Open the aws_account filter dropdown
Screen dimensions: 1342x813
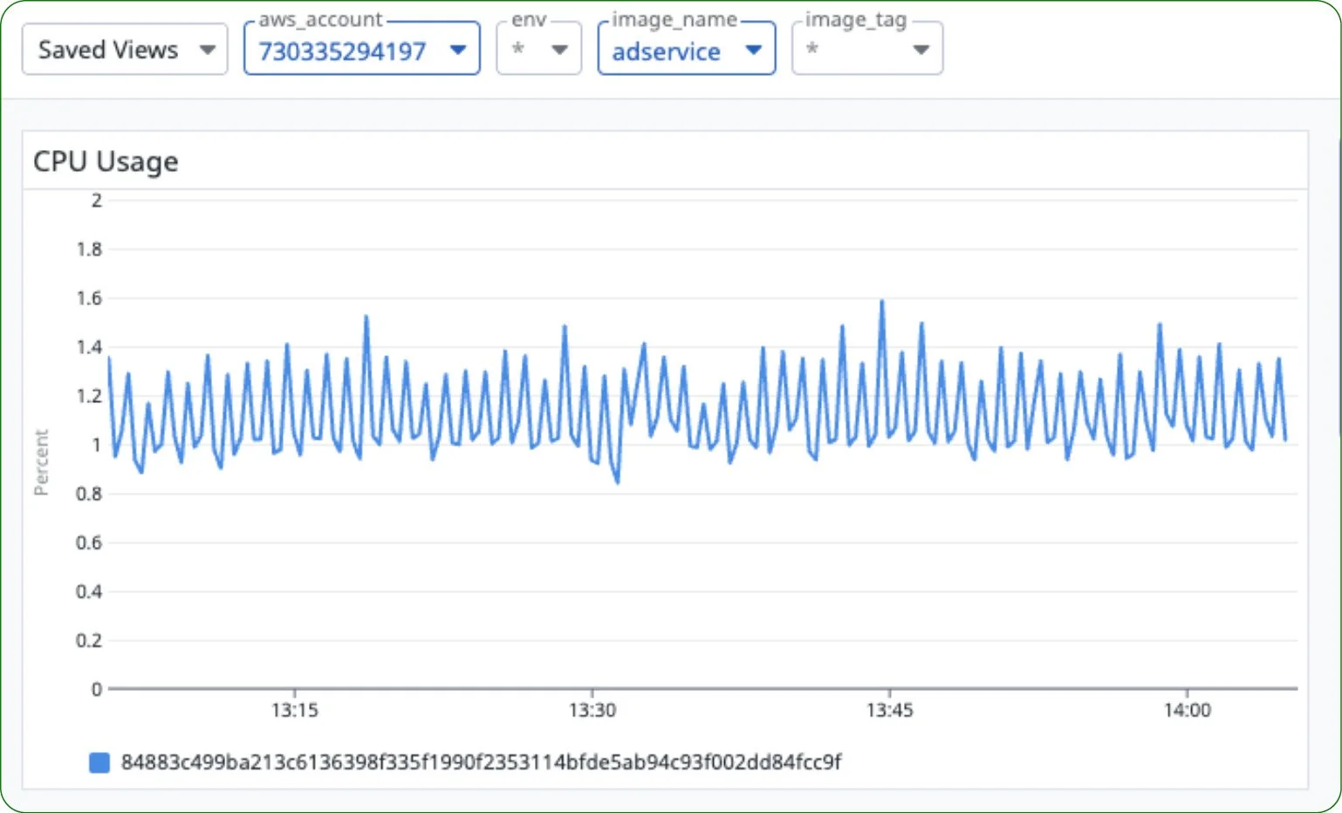coord(361,50)
